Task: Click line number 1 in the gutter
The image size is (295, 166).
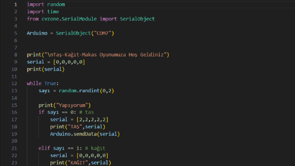Action: [x=16, y=4]
